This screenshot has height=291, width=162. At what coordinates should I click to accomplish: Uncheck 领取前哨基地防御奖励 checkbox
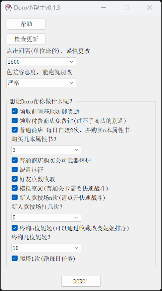pyautogui.click(x=15, y=111)
